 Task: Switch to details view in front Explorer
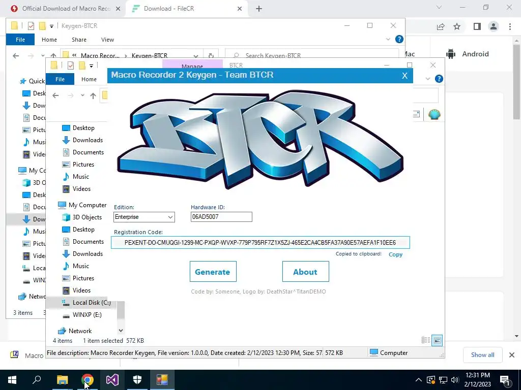(426, 340)
